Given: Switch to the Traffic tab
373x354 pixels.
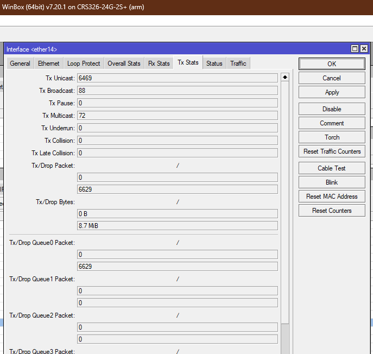Looking at the screenshot, I should coord(238,64).
